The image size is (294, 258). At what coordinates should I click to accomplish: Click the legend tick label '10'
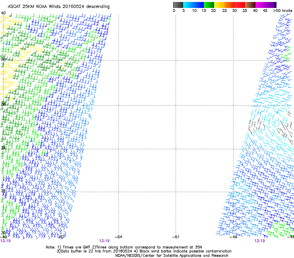coord(194,11)
